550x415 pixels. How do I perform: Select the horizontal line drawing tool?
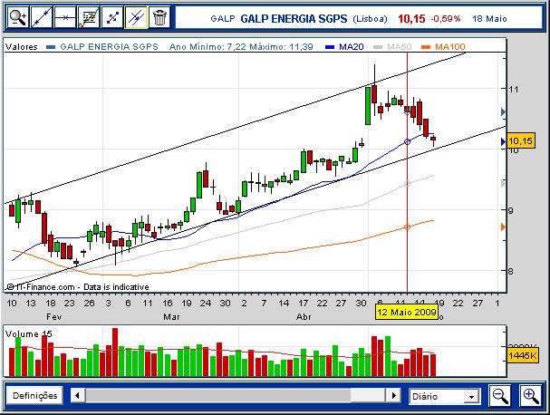[65, 17]
